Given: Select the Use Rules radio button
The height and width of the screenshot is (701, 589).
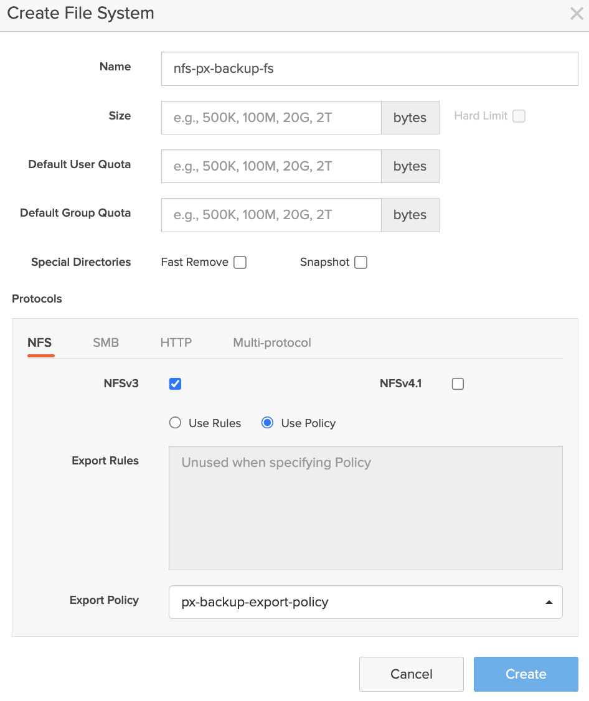Looking at the screenshot, I should [x=176, y=423].
